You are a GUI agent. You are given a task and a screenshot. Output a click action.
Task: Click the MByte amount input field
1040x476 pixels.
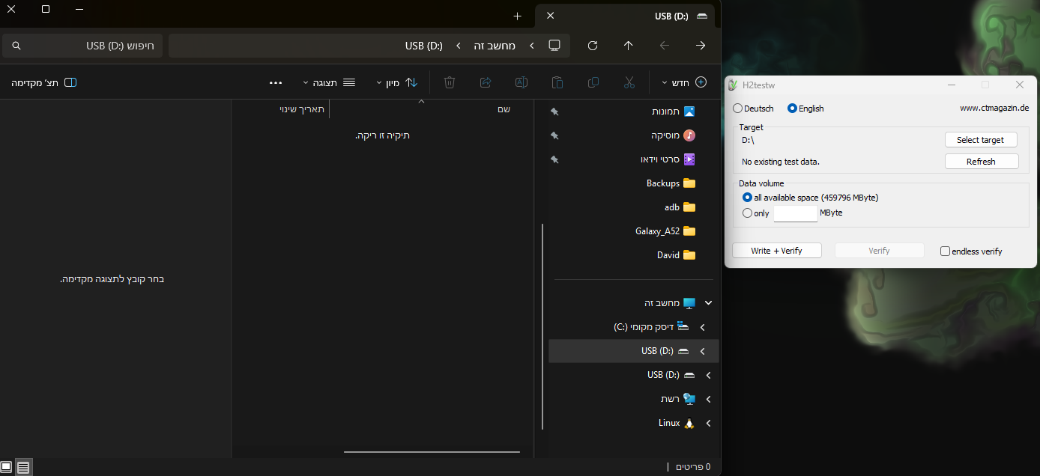(795, 213)
